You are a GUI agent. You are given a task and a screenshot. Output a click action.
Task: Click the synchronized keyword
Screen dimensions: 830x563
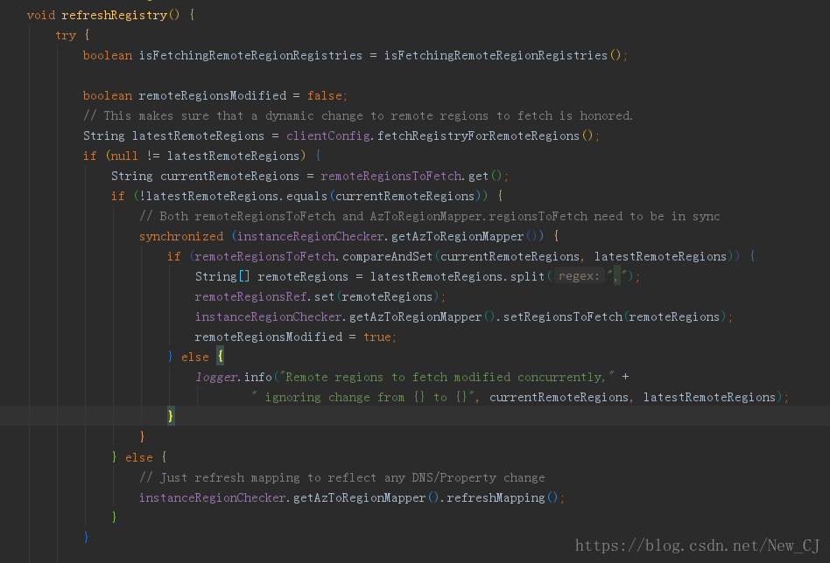(x=181, y=236)
